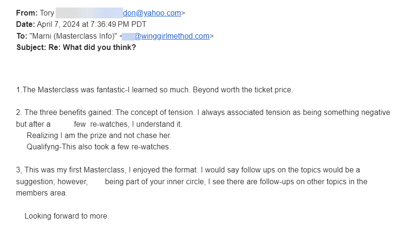The height and width of the screenshot is (228, 407).
Task: Click the sender name Tory
Action: coord(47,13)
